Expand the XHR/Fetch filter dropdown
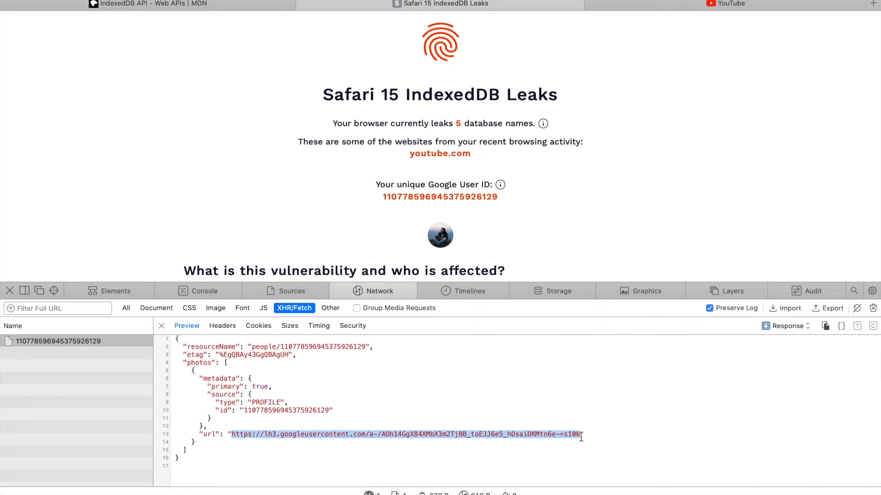Viewport: 881px width, 495px height. [x=295, y=308]
